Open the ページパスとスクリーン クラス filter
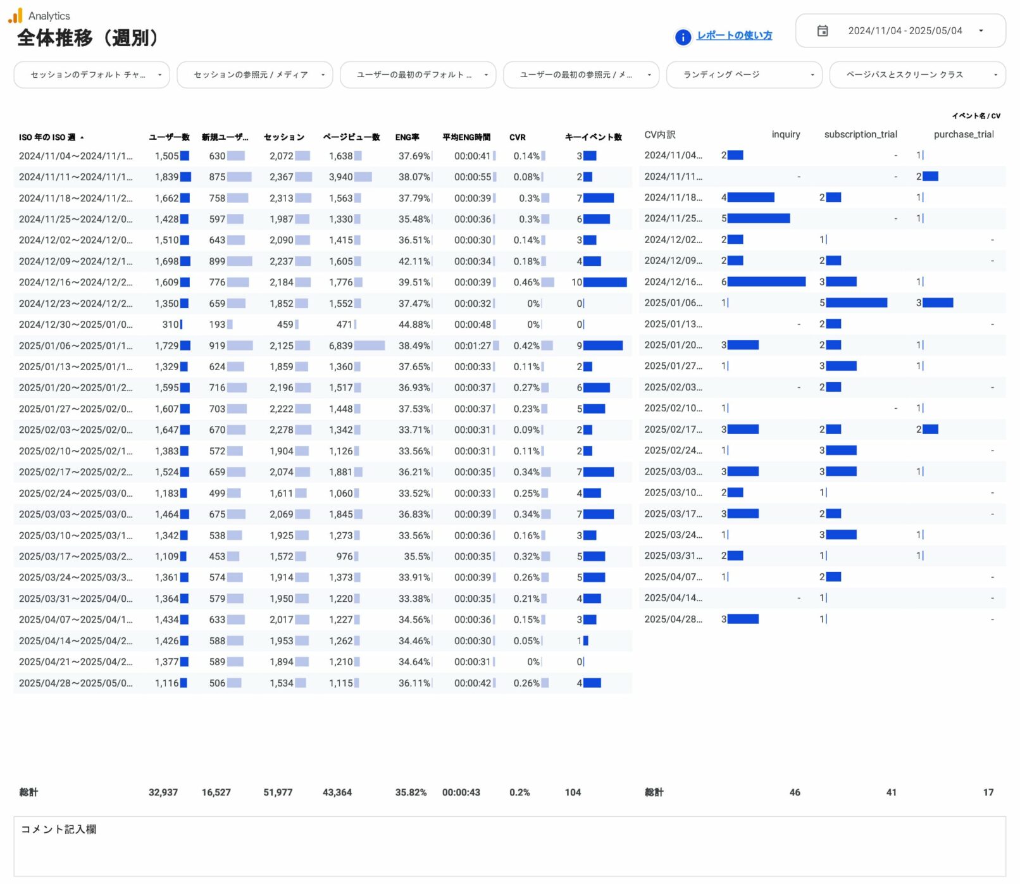 [917, 75]
